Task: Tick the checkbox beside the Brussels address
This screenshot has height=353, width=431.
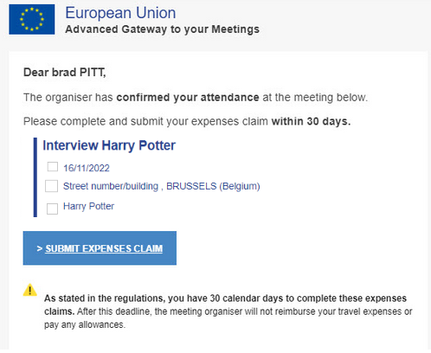Action: [51, 186]
